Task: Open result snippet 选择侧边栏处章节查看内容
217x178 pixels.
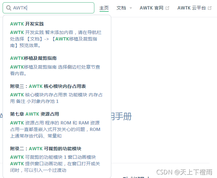Action: click(x=55, y=70)
